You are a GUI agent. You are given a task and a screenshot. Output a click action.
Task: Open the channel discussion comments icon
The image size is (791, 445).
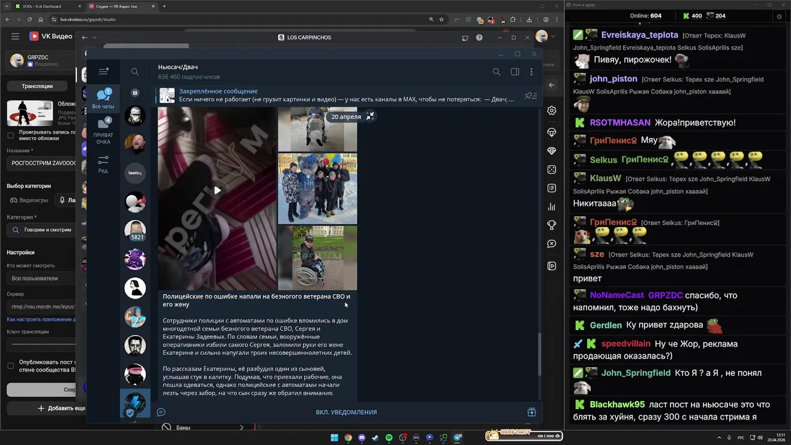point(161,412)
